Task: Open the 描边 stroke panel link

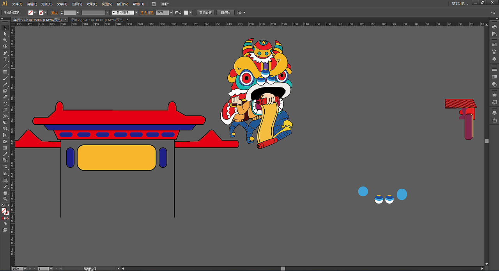Action: [54, 12]
